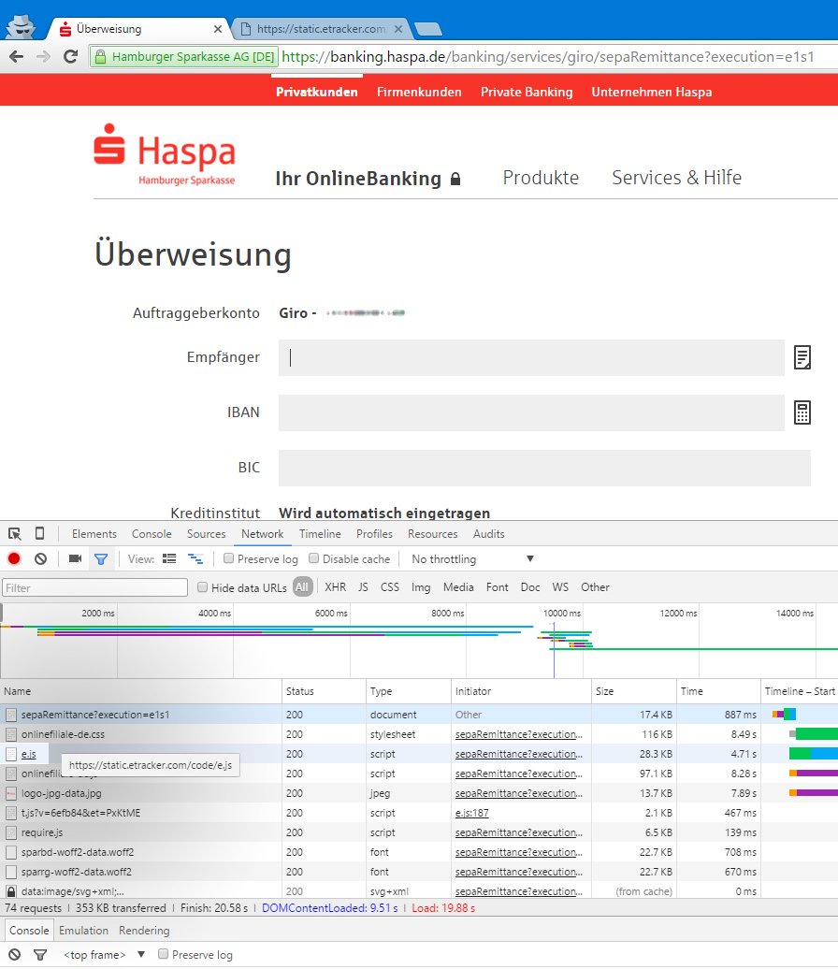Click the Haspa logo
Image resolution: width=838 pixels, height=969 pixels.
pyautogui.click(x=165, y=154)
